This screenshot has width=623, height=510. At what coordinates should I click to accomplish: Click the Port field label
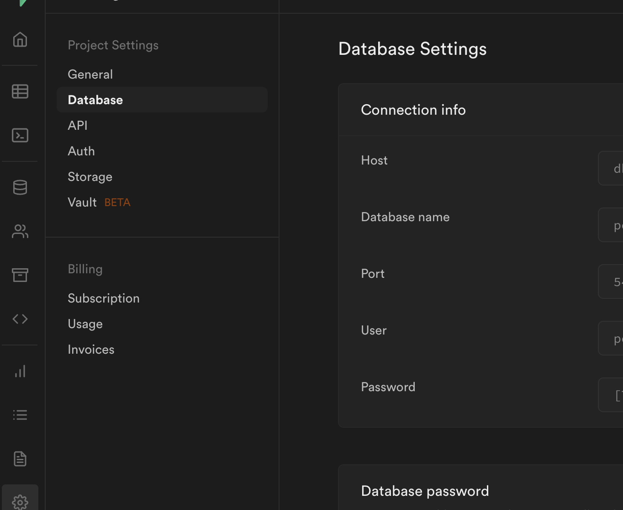(x=373, y=274)
